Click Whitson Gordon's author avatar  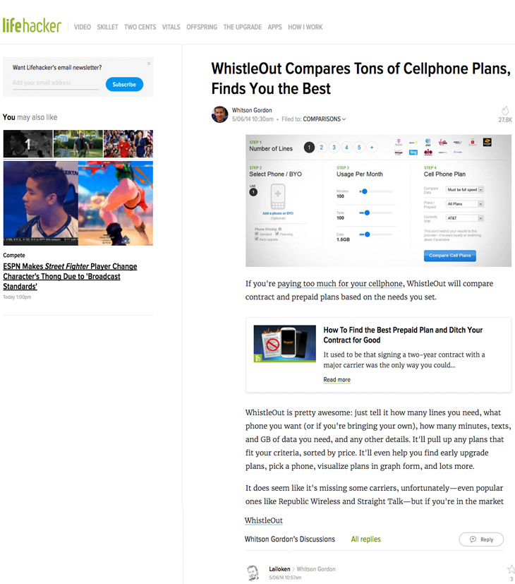219,114
